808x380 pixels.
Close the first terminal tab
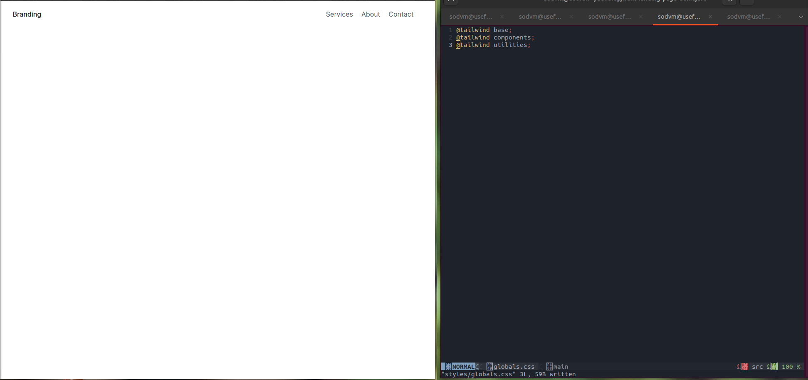[502, 17]
